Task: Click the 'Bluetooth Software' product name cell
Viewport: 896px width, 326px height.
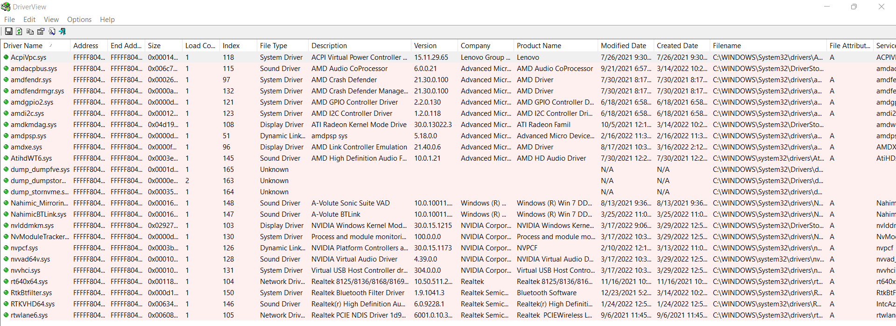Action: tap(547, 293)
